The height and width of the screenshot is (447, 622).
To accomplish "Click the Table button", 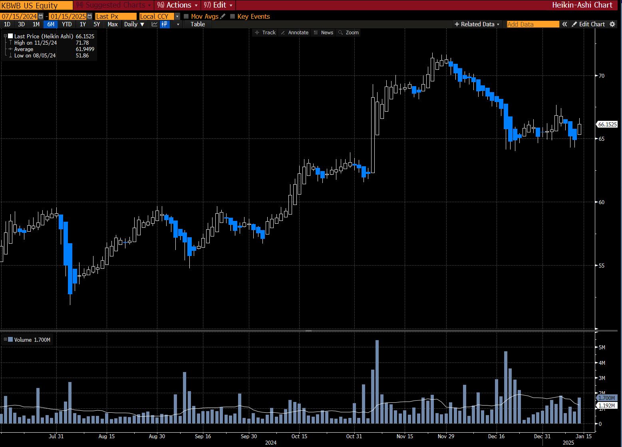I will tap(198, 24).
